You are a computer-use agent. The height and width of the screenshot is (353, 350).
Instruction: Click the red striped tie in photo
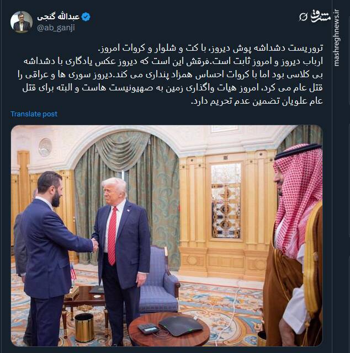(112, 236)
